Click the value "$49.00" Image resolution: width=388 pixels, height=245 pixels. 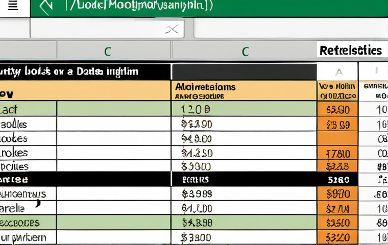(196, 139)
